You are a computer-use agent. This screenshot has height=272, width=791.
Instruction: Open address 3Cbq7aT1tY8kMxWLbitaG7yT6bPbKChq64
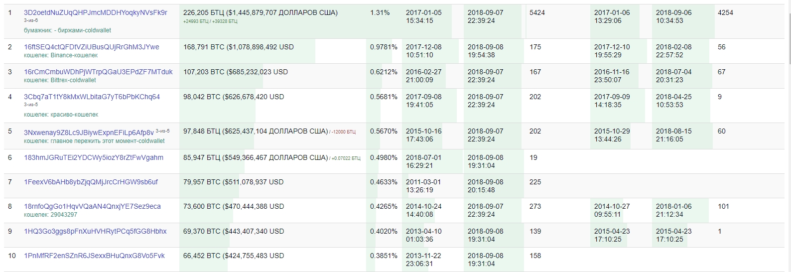(92, 97)
